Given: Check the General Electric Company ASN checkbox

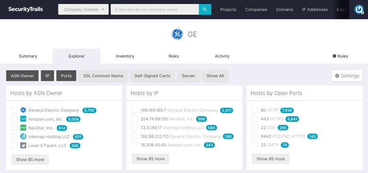Looking at the screenshot, I should 14,110.
